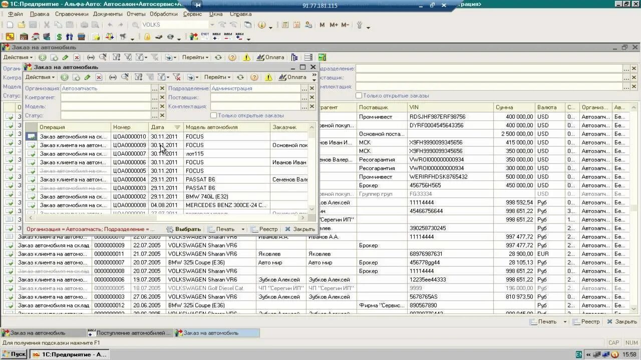Open Печать dropdown arrow in front window
Image resolution: width=641 pixels, height=360 pixels.
[243, 229]
